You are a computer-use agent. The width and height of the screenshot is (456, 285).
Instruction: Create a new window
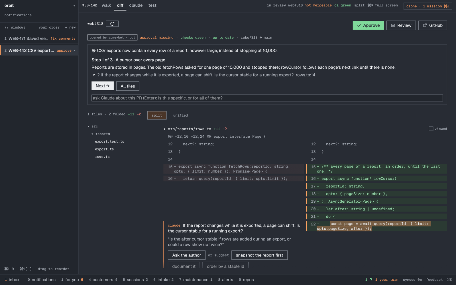70,28
